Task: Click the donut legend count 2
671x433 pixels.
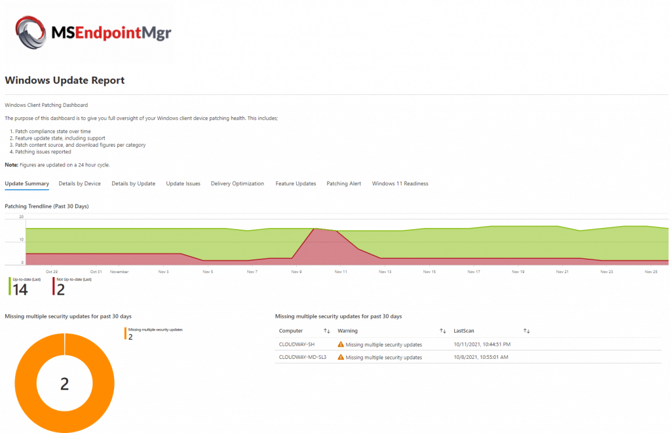Action: [x=130, y=337]
